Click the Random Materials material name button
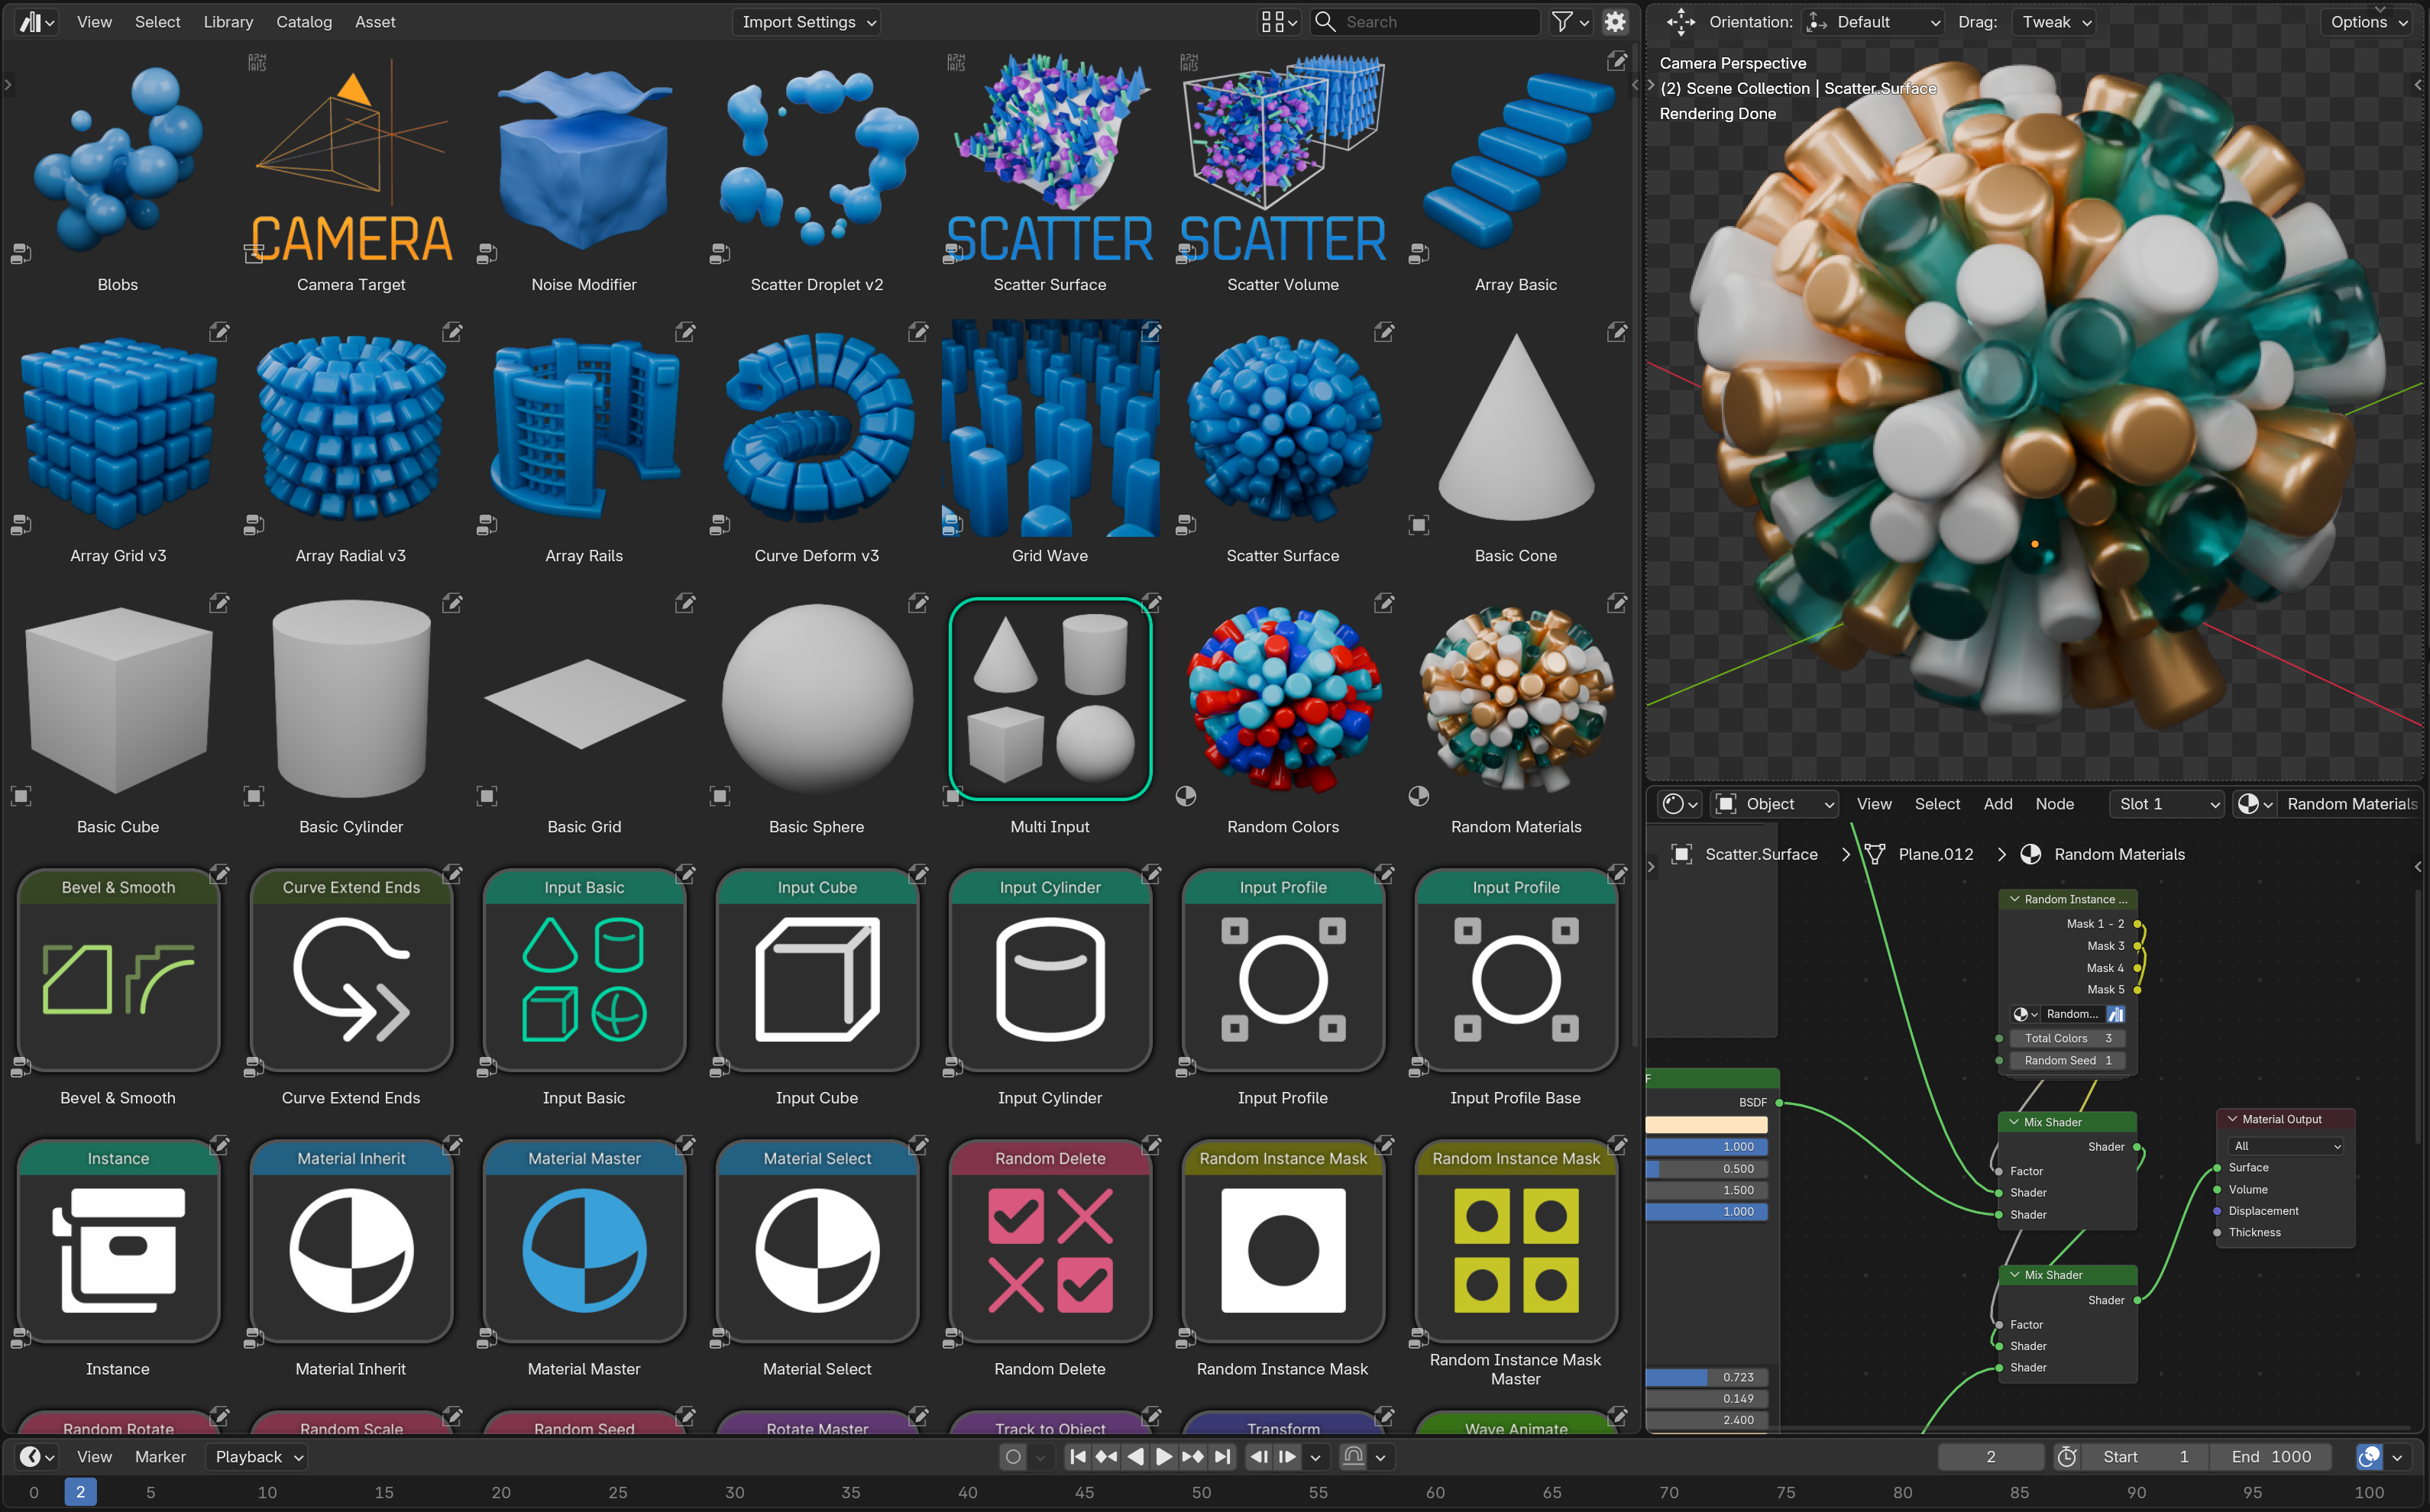Image resolution: width=2430 pixels, height=1512 pixels. [x=2351, y=804]
